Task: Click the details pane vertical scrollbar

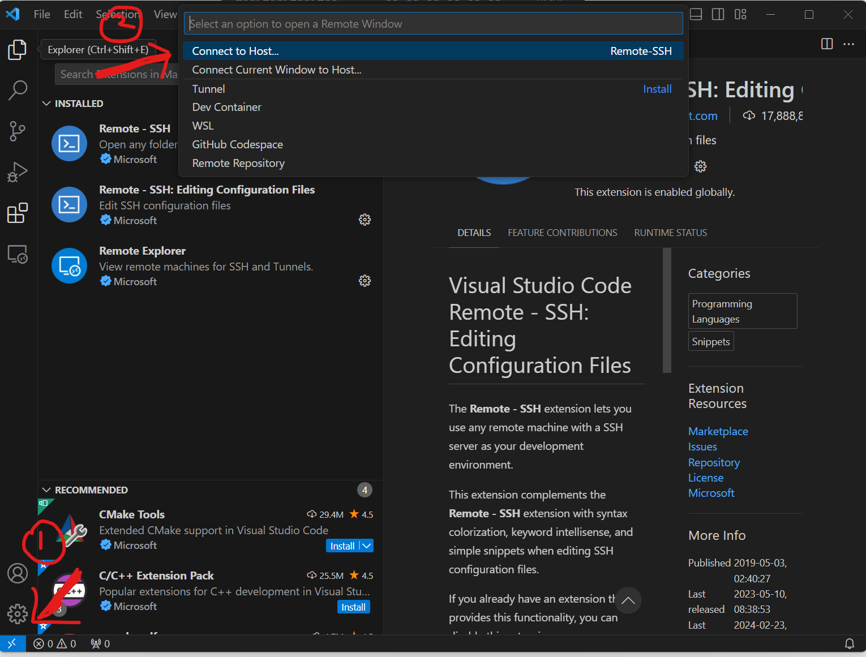Action: coord(667,310)
